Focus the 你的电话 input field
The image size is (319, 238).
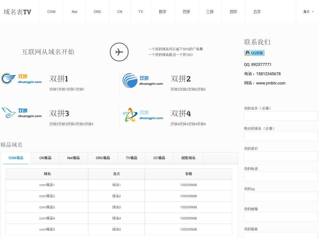[x=281, y=177]
